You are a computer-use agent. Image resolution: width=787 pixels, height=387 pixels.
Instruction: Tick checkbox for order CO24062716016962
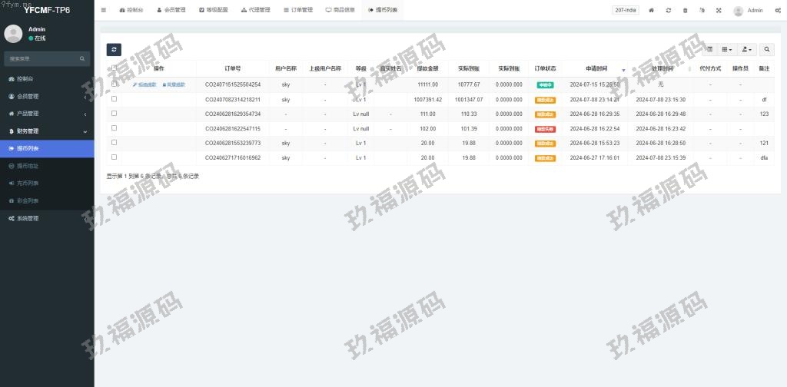tap(115, 157)
